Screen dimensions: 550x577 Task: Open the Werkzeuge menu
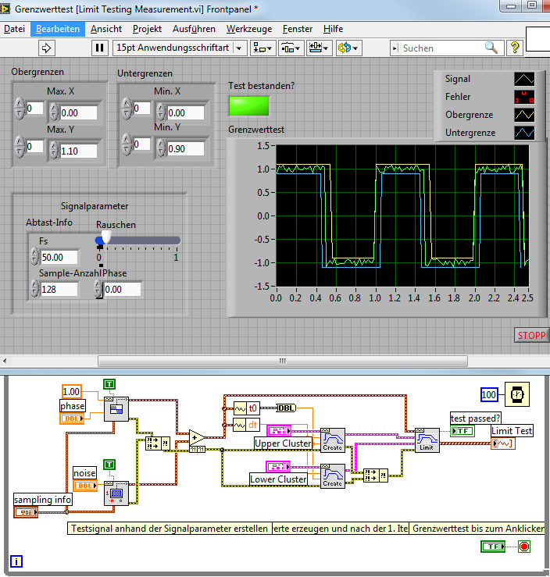tap(248, 29)
